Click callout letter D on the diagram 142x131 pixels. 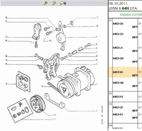pyautogui.click(x=97, y=56)
